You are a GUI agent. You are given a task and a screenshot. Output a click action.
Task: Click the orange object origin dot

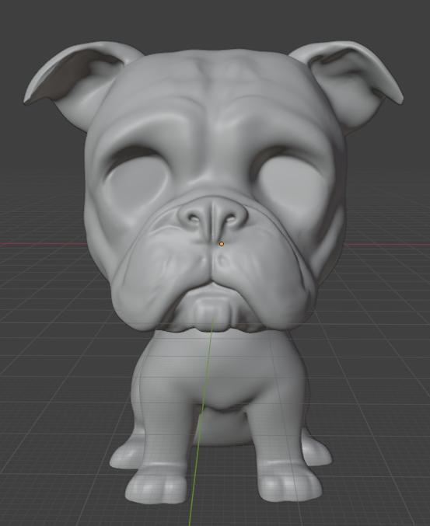pyautogui.click(x=221, y=244)
